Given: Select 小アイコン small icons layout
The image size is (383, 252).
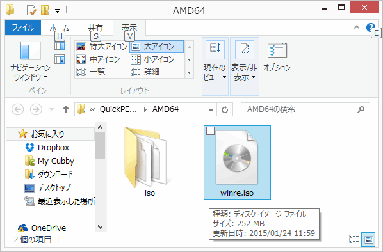Looking at the screenshot, I should pos(152,59).
